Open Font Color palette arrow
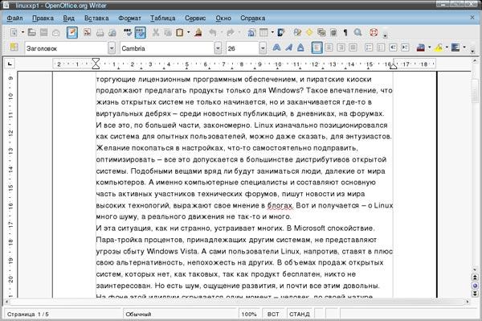Image resolution: width=482 pixels, height=321 pixels. [x=429, y=47]
